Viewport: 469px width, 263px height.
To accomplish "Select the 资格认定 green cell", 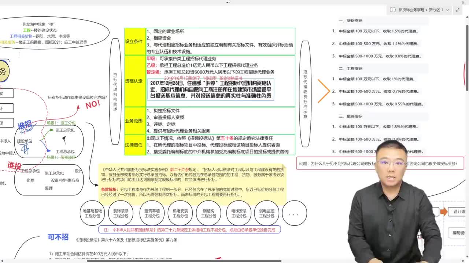I will 135,81.
